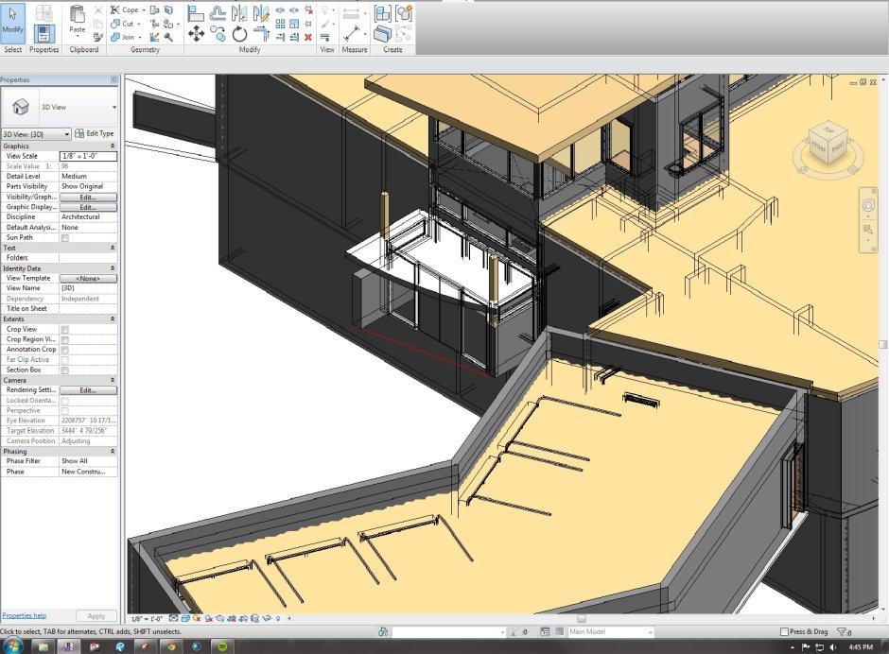Check the Press & Drag option

[784, 631]
